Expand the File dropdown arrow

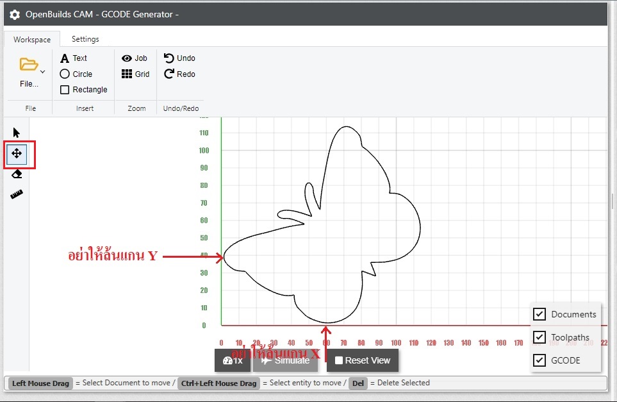coord(42,72)
